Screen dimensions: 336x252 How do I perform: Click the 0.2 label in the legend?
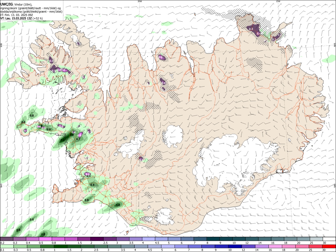pyautogui.click(x=2, y=243)
